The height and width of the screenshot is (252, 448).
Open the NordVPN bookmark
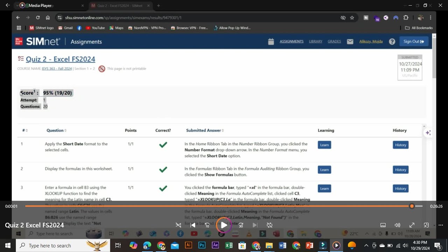(147, 28)
